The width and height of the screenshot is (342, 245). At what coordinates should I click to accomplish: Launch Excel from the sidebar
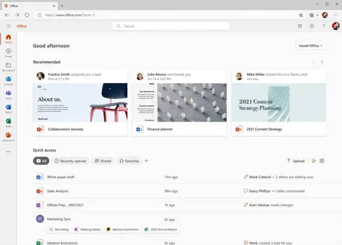point(8,123)
